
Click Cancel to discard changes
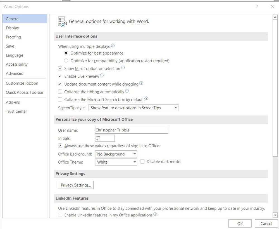266,223
